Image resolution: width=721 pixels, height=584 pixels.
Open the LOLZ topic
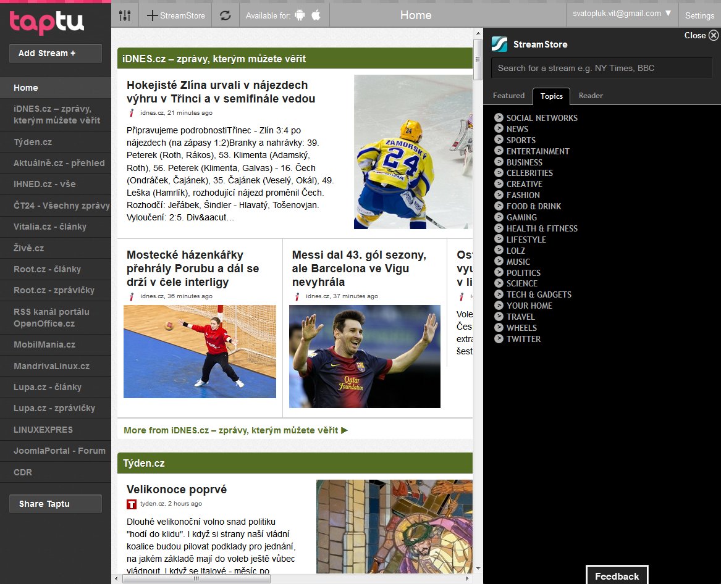[515, 251]
